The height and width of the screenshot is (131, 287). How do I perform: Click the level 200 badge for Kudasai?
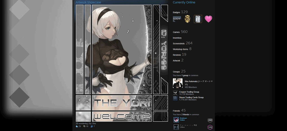point(210,120)
